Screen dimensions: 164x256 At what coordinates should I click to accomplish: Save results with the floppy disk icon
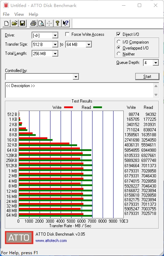click(x=22, y=23)
